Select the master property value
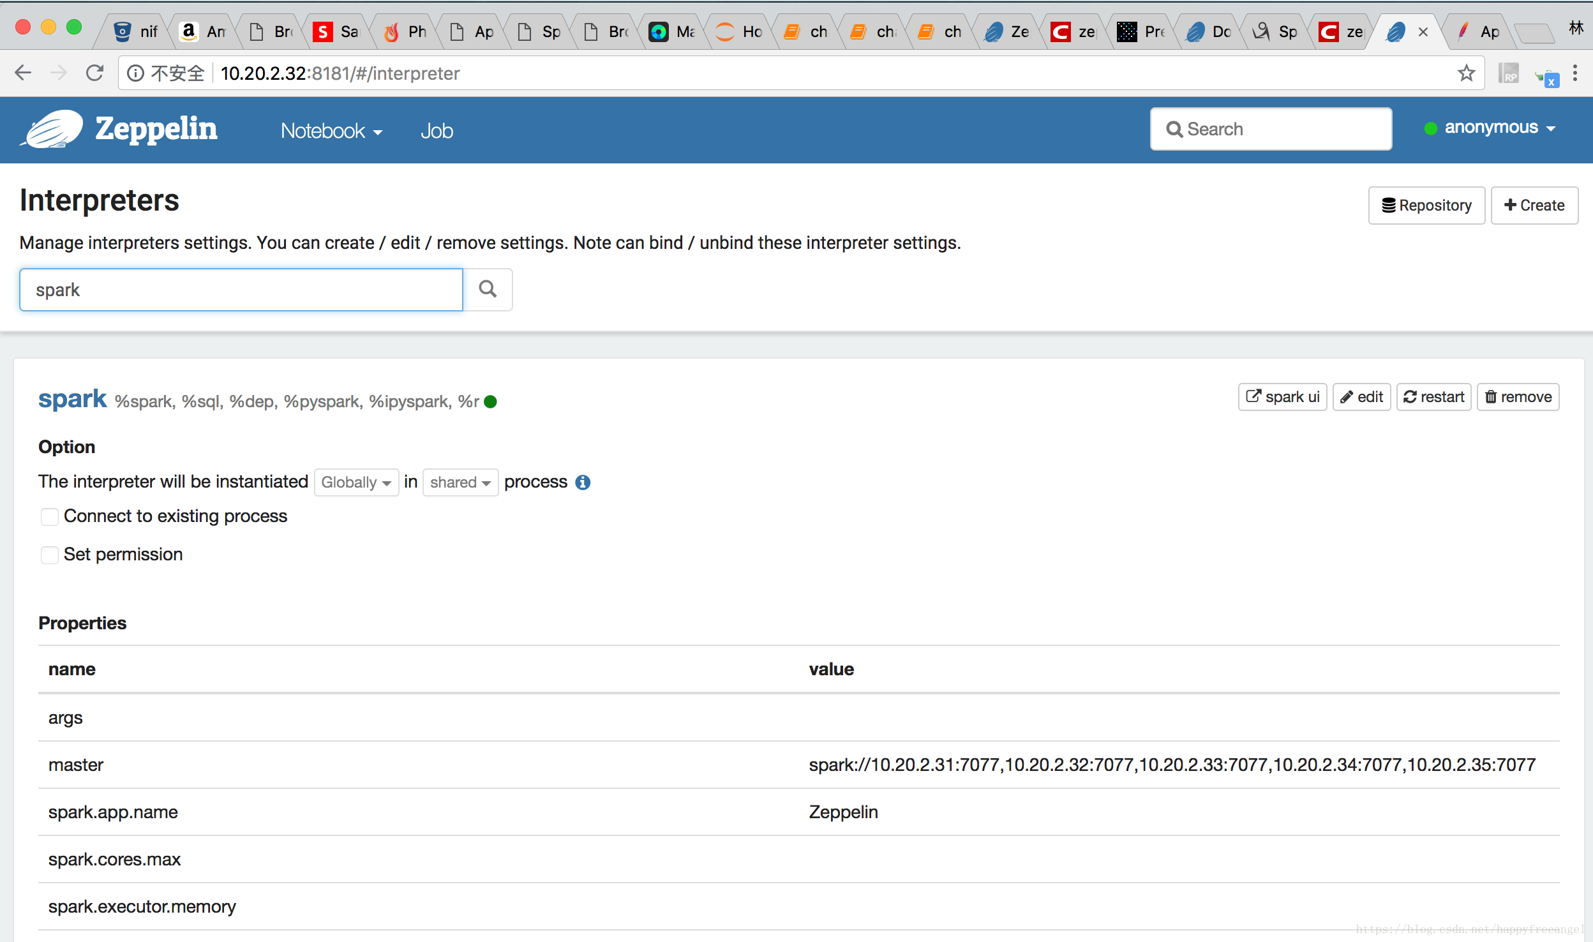1593x942 pixels. pos(1172,765)
